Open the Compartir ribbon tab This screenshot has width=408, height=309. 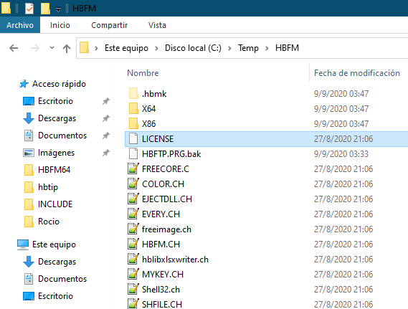point(109,25)
